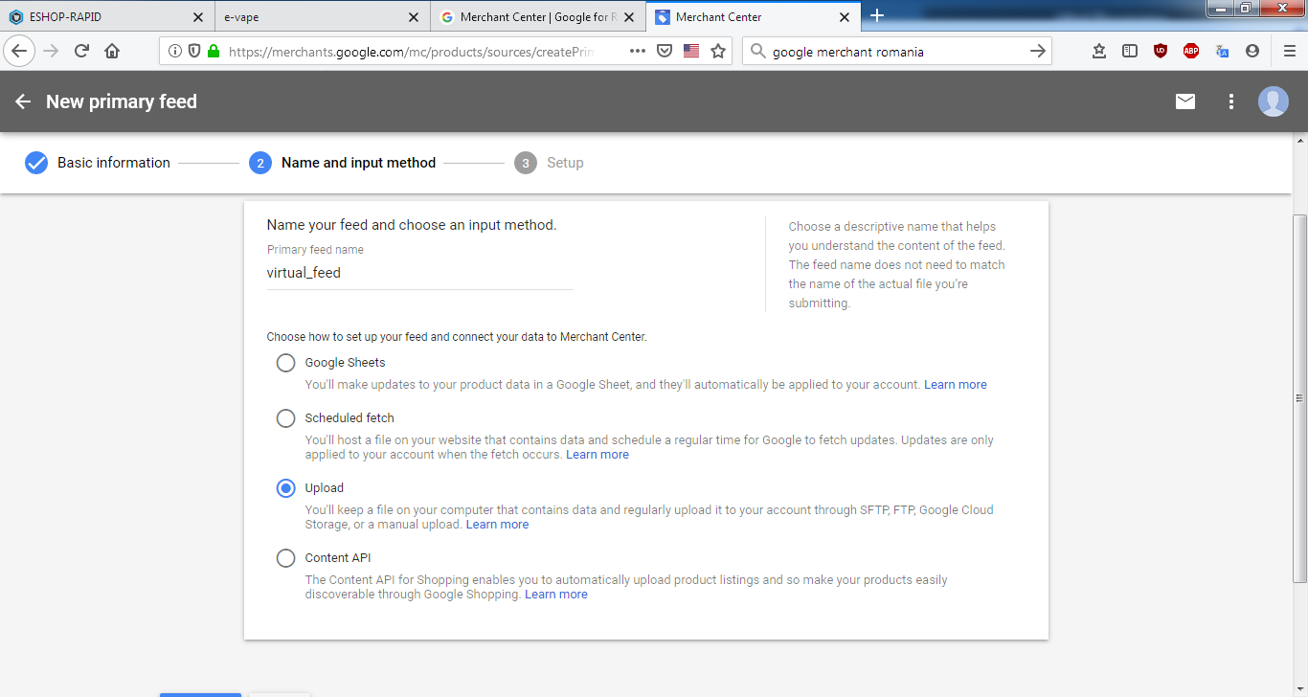The height and width of the screenshot is (697, 1308).
Task: Close the e-vape tab
Action: click(x=414, y=17)
